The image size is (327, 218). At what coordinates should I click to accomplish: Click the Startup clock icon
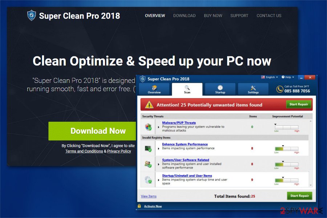coord(220,88)
